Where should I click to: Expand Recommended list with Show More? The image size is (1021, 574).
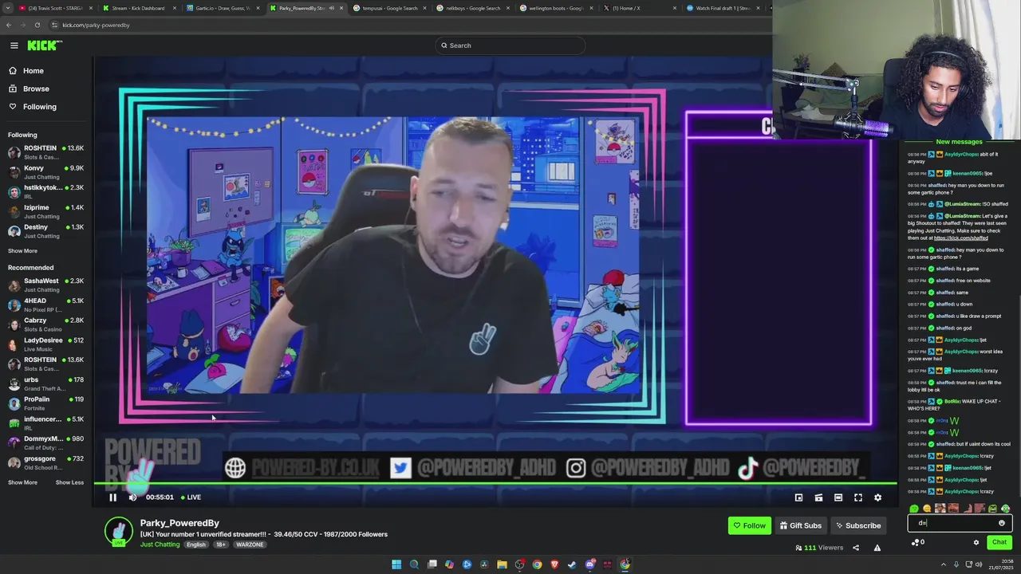coord(22,482)
